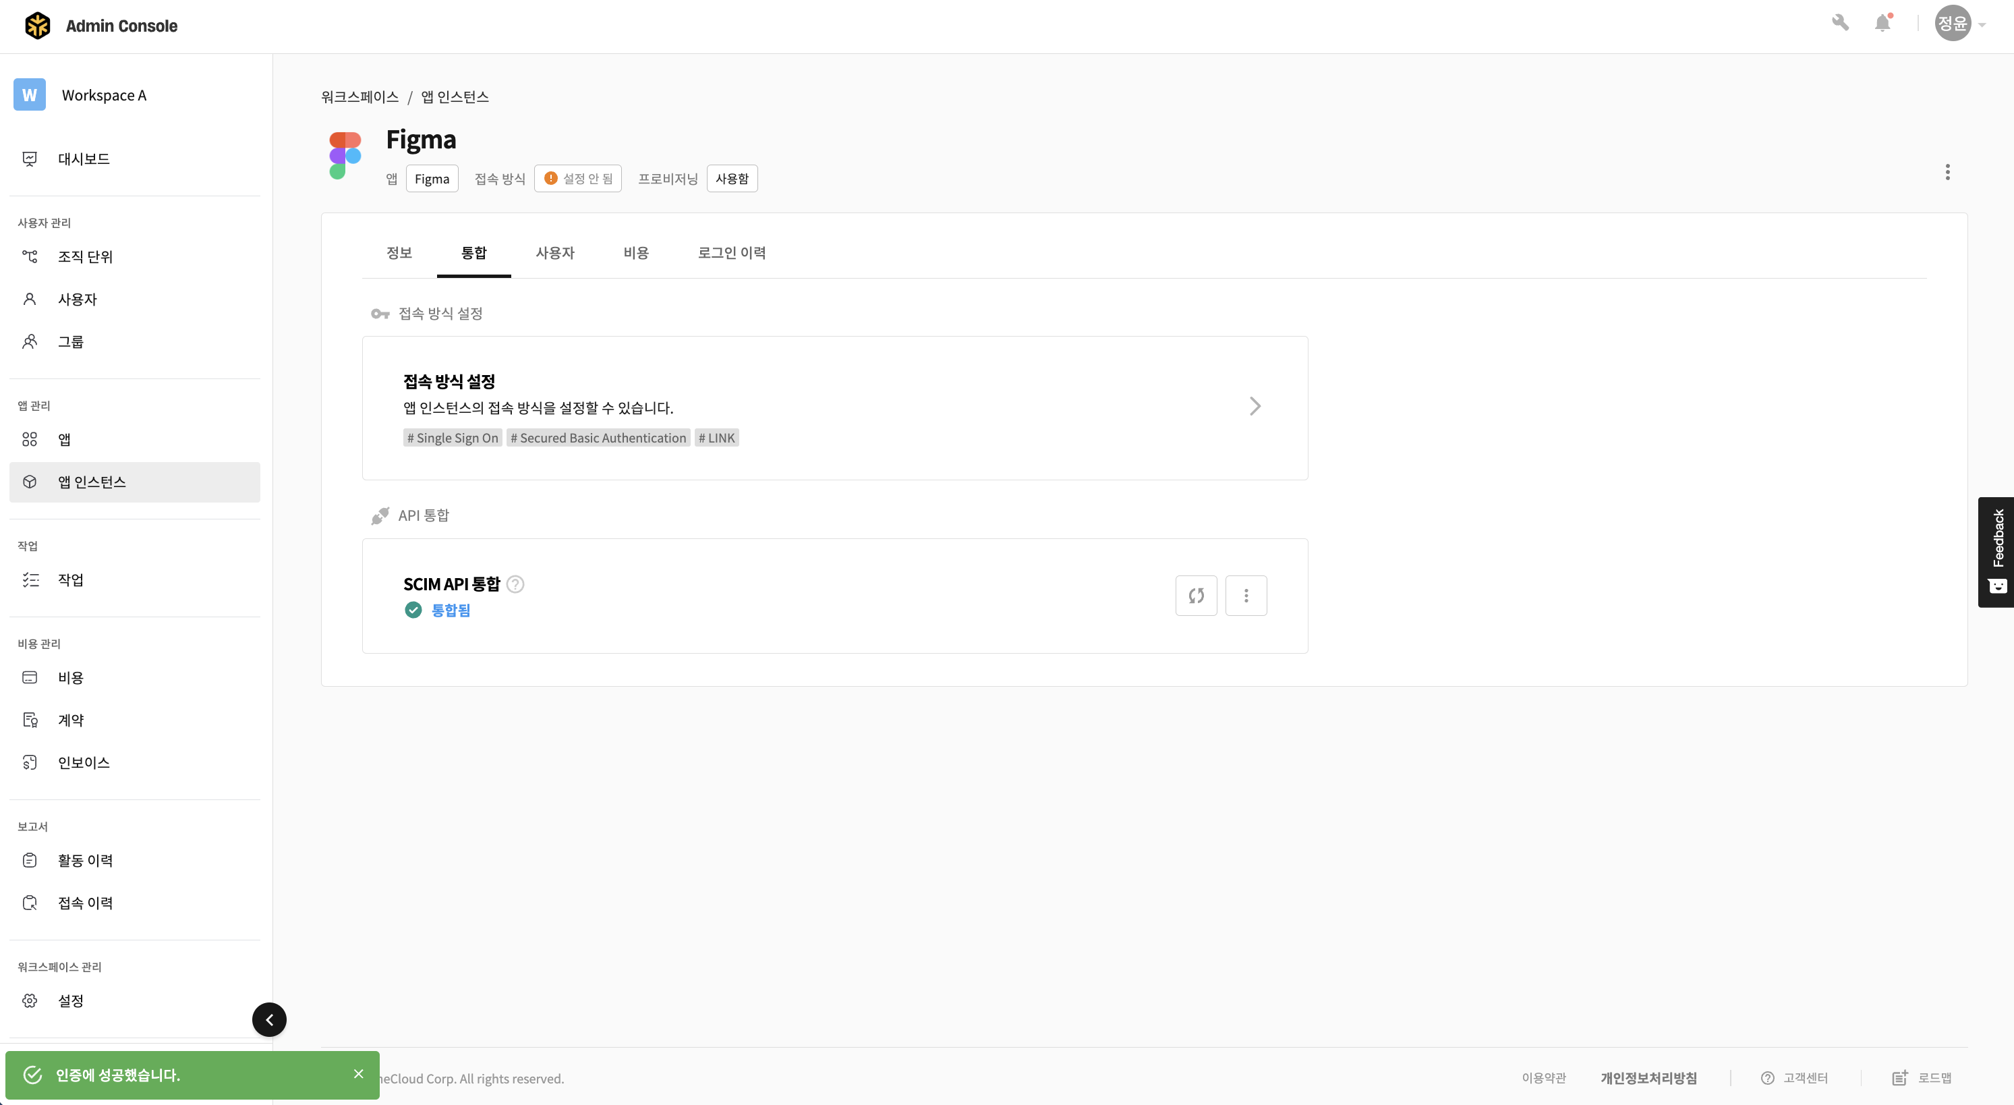Click the 설정 gear icon

coord(30,1001)
